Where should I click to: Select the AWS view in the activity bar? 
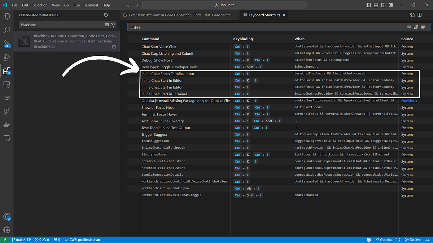click(6, 98)
